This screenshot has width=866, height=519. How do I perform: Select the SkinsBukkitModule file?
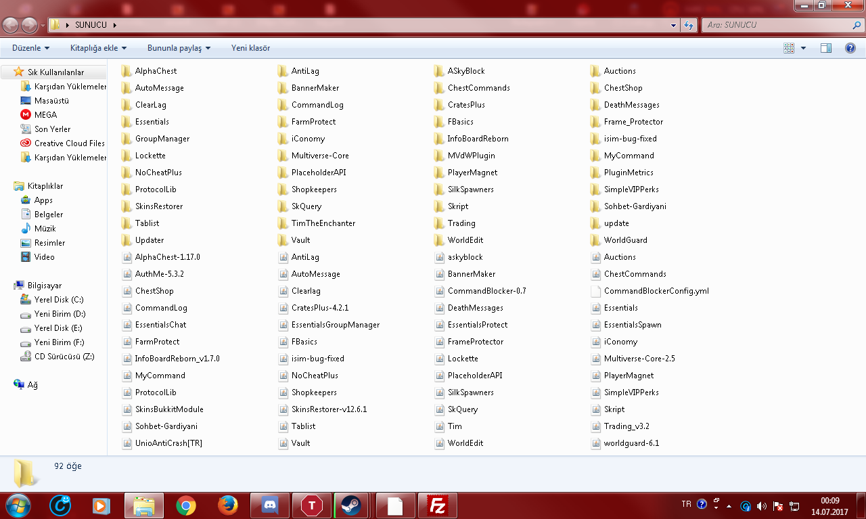tap(163, 409)
